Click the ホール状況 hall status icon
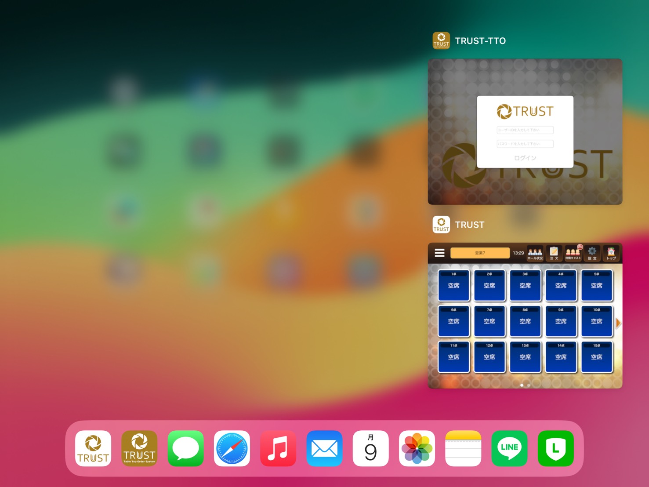 (535, 253)
